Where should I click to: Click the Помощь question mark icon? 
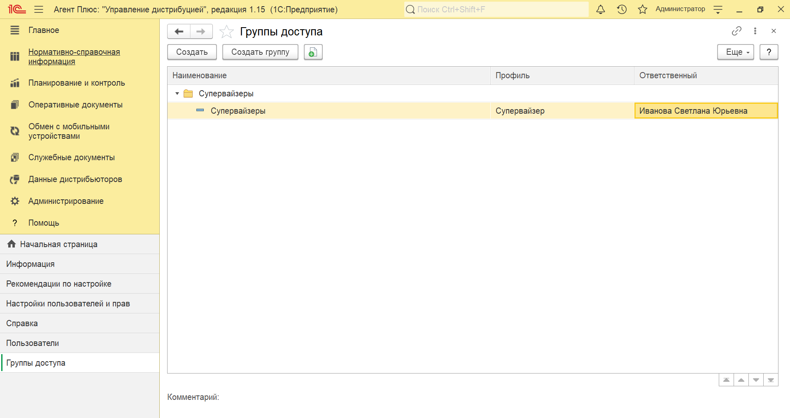click(15, 223)
